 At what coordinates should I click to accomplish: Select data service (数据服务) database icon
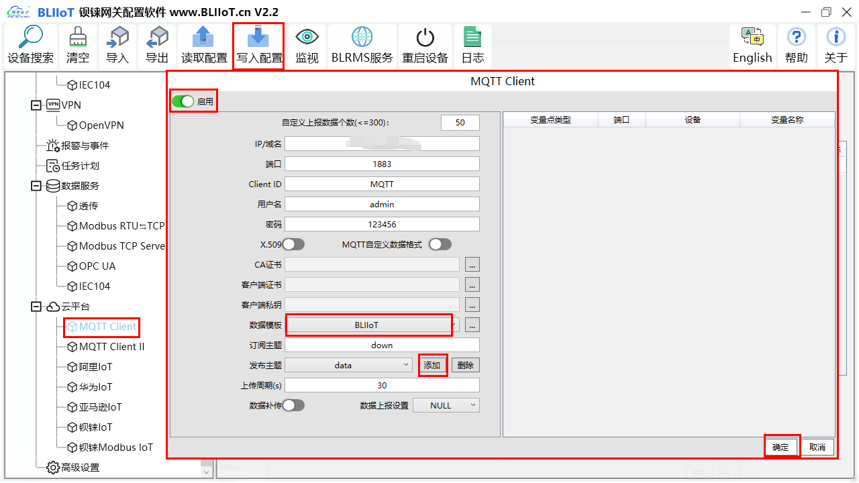(x=53, y=186)
